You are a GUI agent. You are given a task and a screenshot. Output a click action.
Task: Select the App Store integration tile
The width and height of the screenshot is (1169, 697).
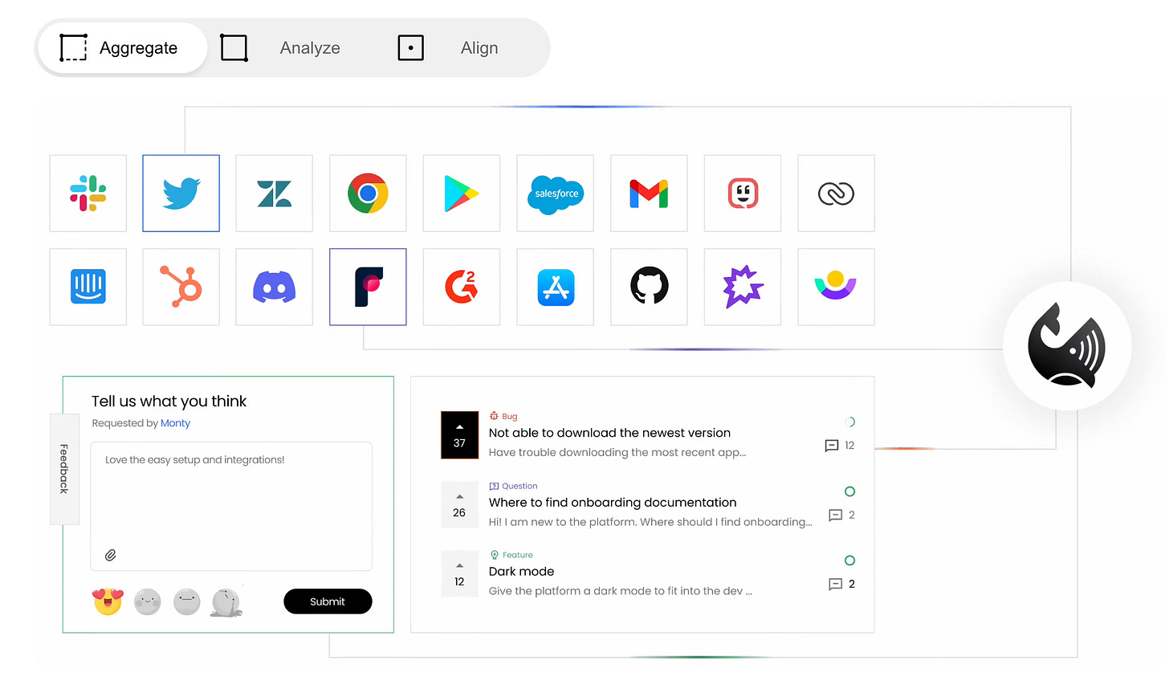[x=556, y=287]
